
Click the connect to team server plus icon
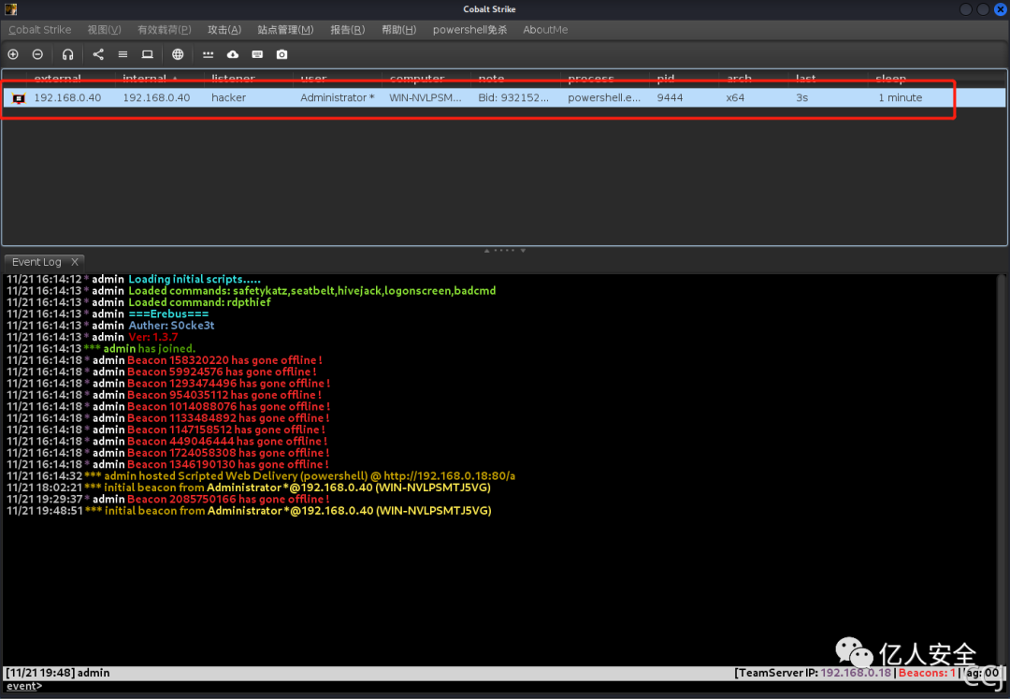coord(13,54)
